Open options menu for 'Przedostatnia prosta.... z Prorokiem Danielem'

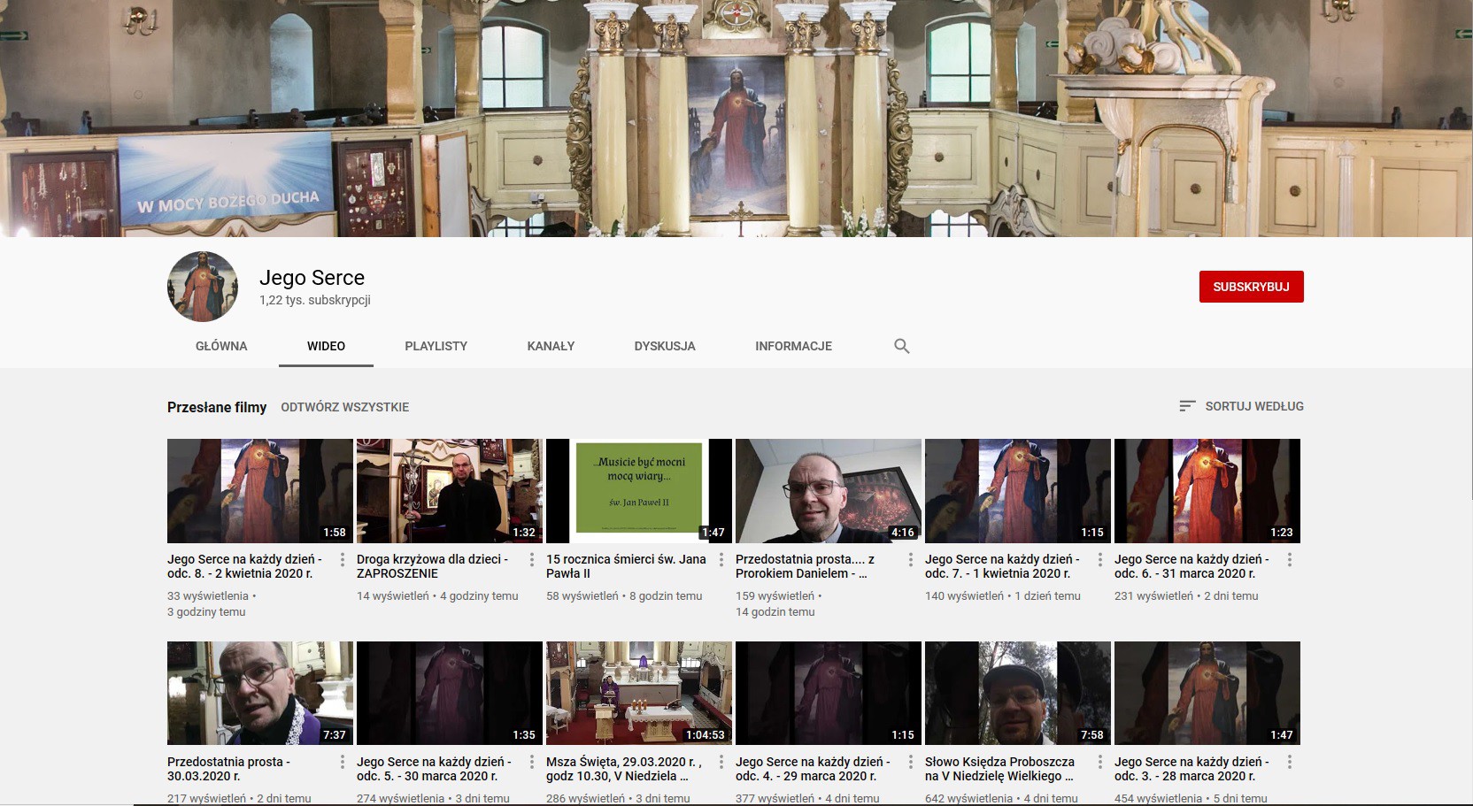point(910,559)
